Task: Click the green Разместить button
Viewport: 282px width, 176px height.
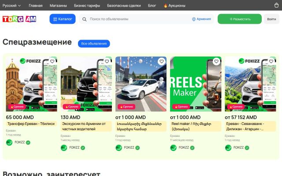Action: pos(240,19)
